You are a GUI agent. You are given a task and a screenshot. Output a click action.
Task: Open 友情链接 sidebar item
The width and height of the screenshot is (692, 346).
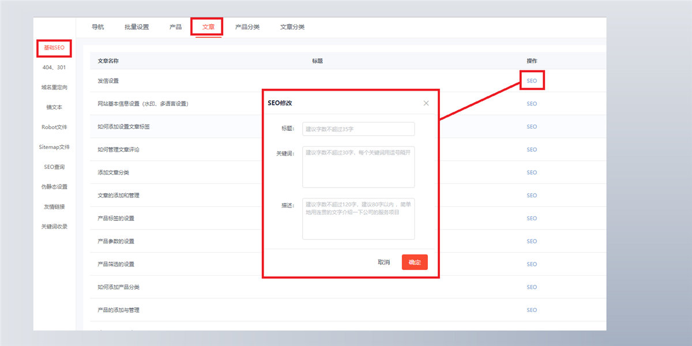click(54, 206)
